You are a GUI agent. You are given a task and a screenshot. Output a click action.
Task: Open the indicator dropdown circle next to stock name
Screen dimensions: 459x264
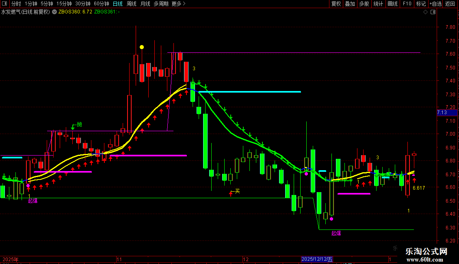coord(54,12)
